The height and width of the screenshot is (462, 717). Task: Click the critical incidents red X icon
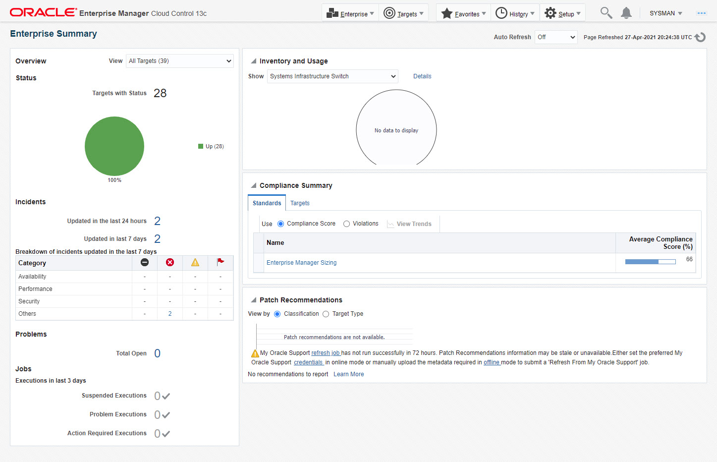point(170,262)
